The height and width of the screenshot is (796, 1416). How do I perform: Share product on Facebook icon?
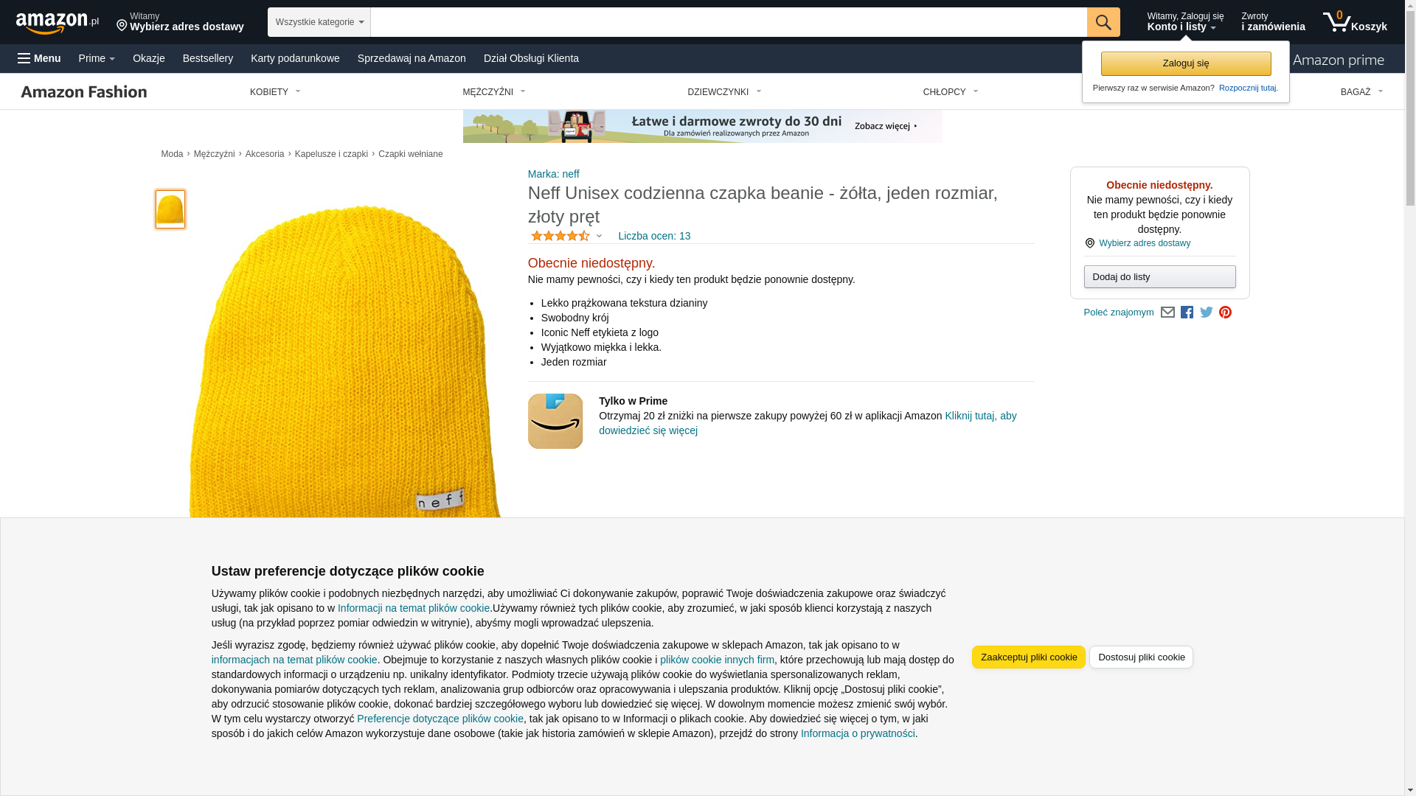(x=1187, y=313)
